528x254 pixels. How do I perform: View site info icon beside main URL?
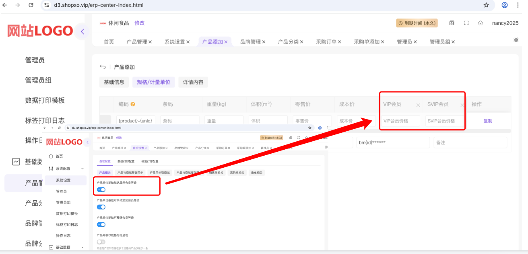47,5
